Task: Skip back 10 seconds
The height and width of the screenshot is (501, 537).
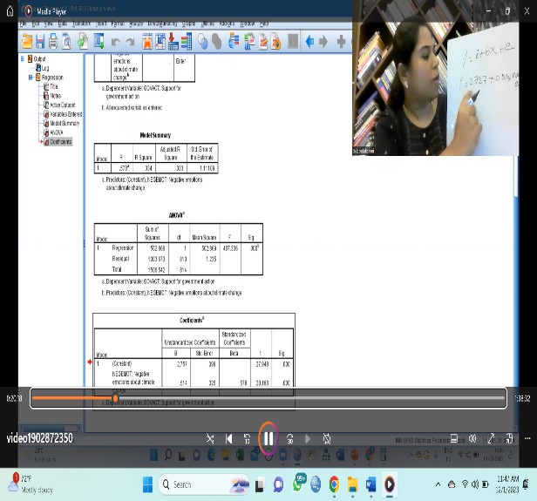Action: 247,439
